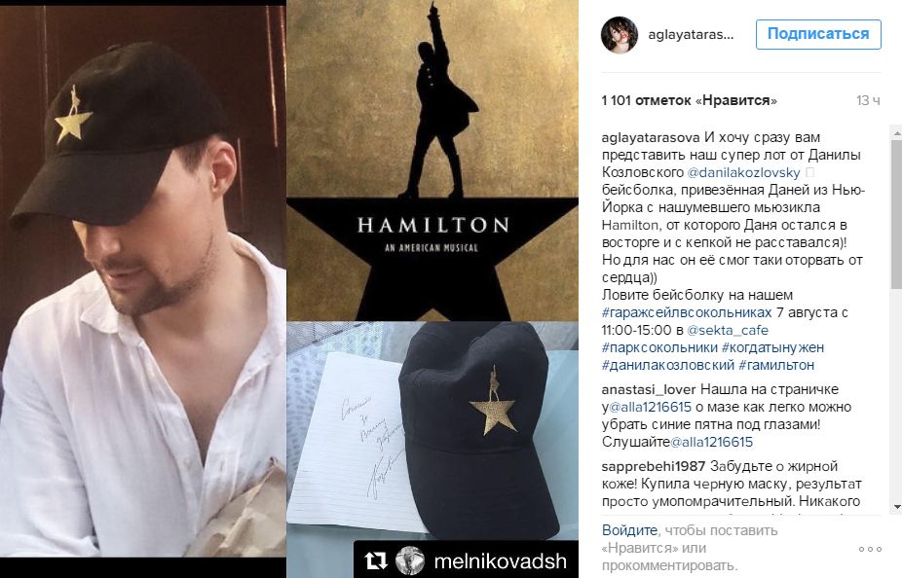Screen dimensions: 902x578
Task: Open hashtag #парксокольники
Action: pyautogui.click(x=659, y=347)
